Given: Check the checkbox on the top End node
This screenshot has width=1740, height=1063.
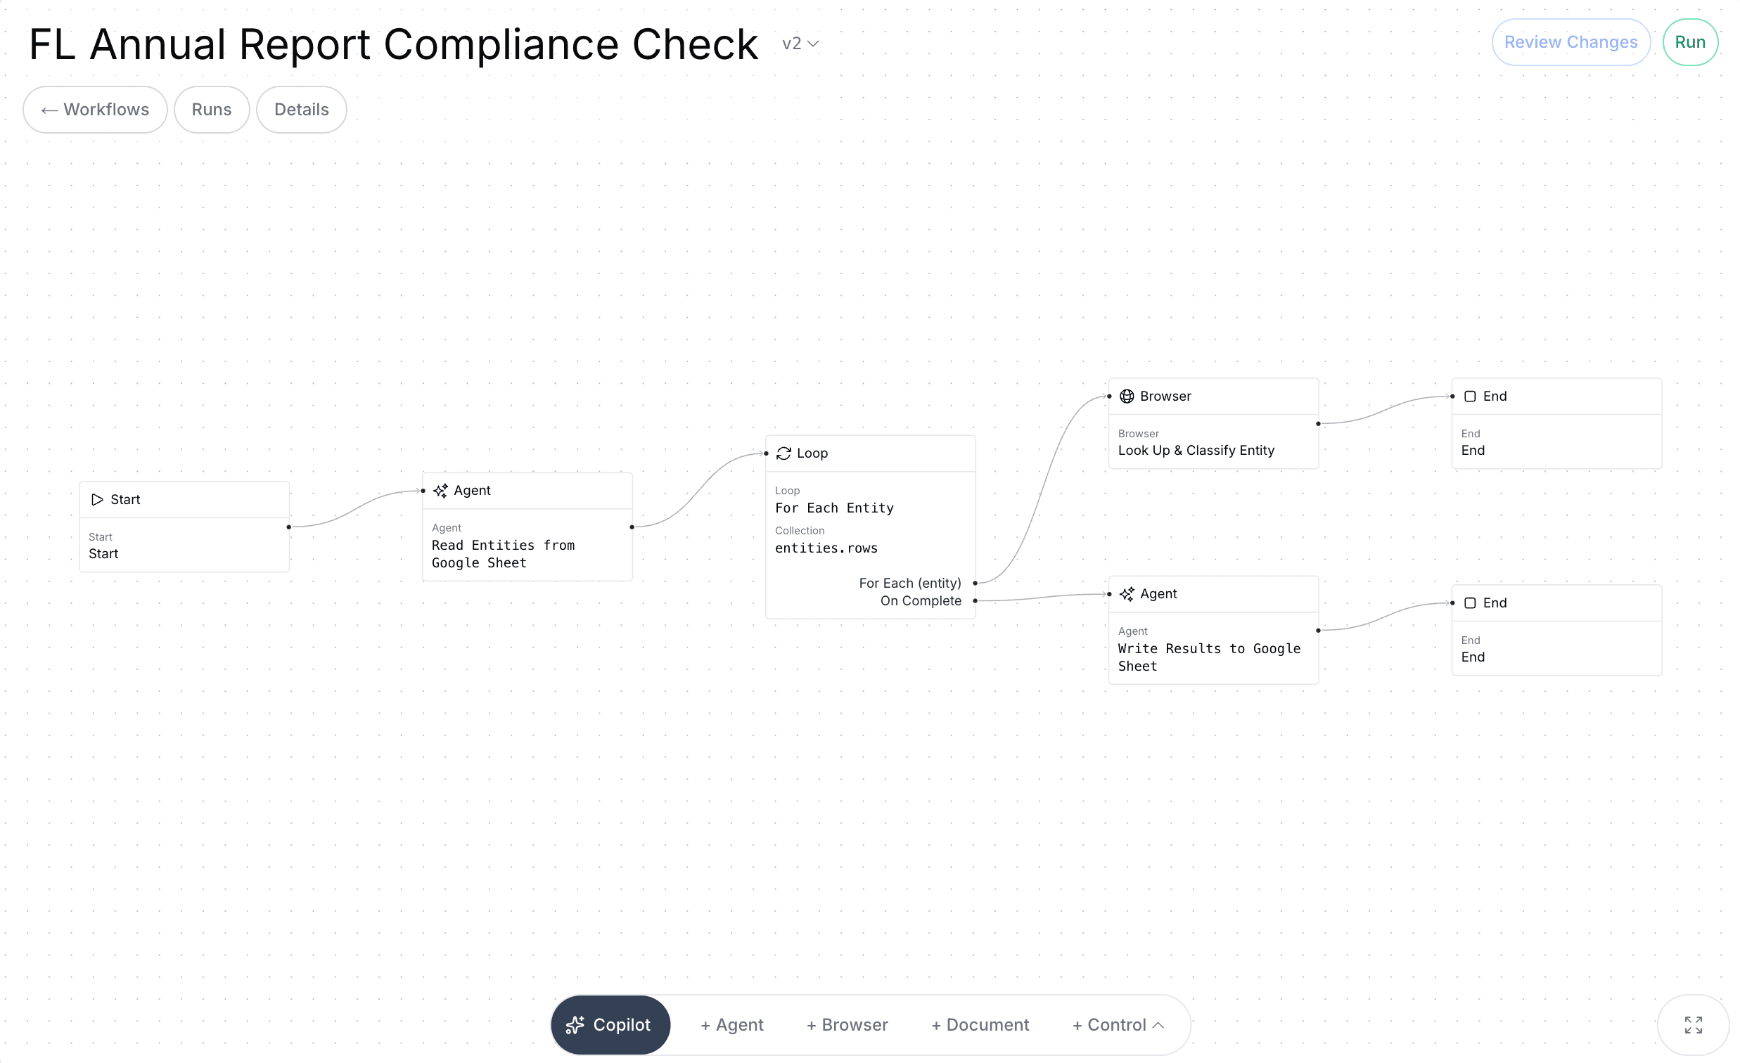Looking at the screenshot, I should [1470, 396].
